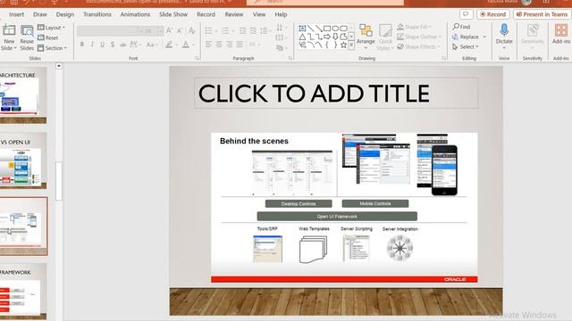Click the New Slide icon

[x=9, y=30]
